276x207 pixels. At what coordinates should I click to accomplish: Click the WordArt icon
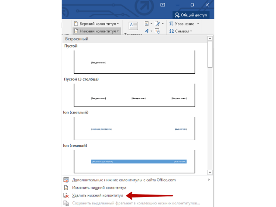click(147, 31)
